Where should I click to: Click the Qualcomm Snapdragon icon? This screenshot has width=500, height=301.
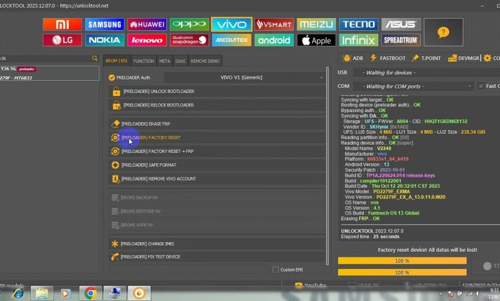[x=189, y=40]
